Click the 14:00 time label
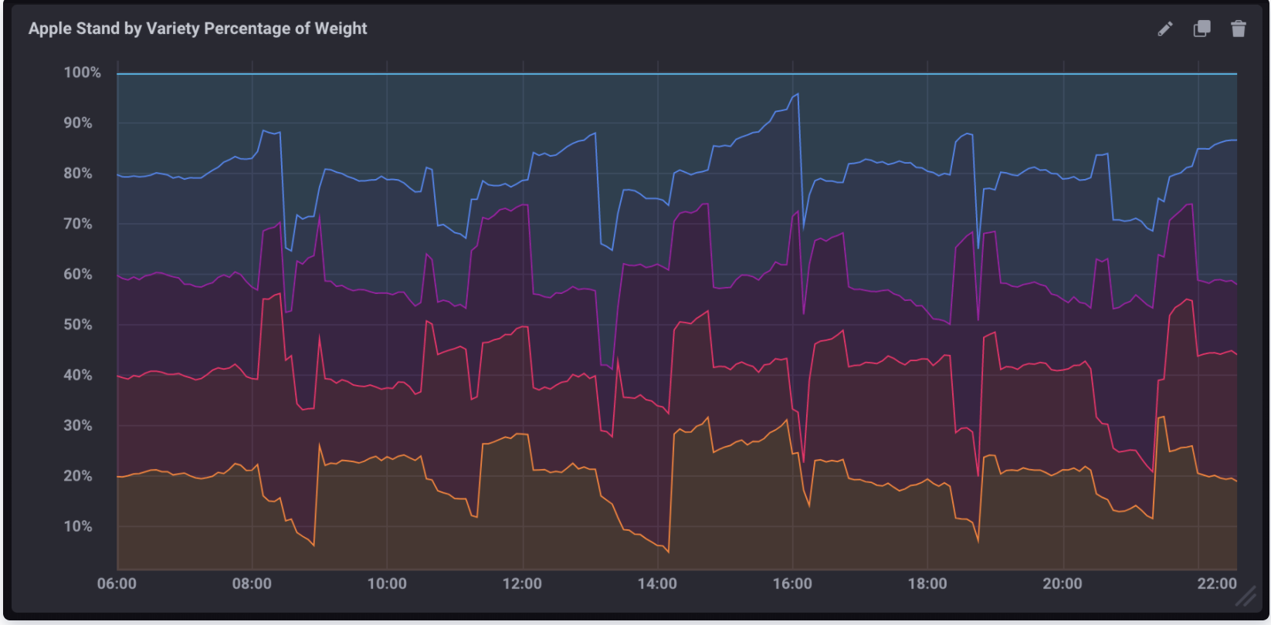This screenshot has height=625, width=1271. pyautogui.click(x=657, y=584)
